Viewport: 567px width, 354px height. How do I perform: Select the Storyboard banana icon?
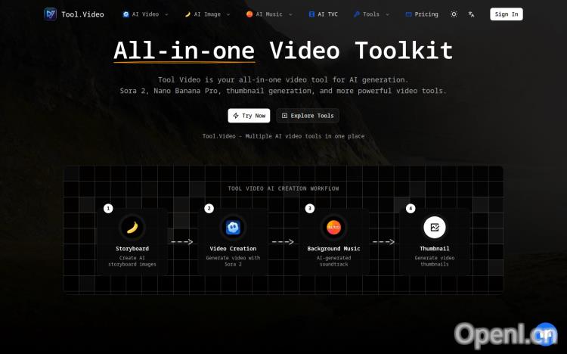[x=132, y=228]
